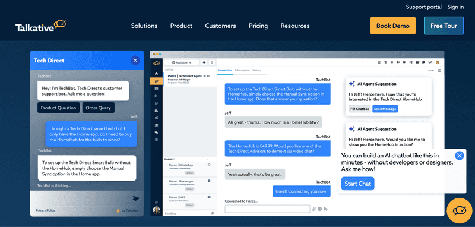Switch to the History tab
Viewport: 475px width, 227px height.
(257, 70)
